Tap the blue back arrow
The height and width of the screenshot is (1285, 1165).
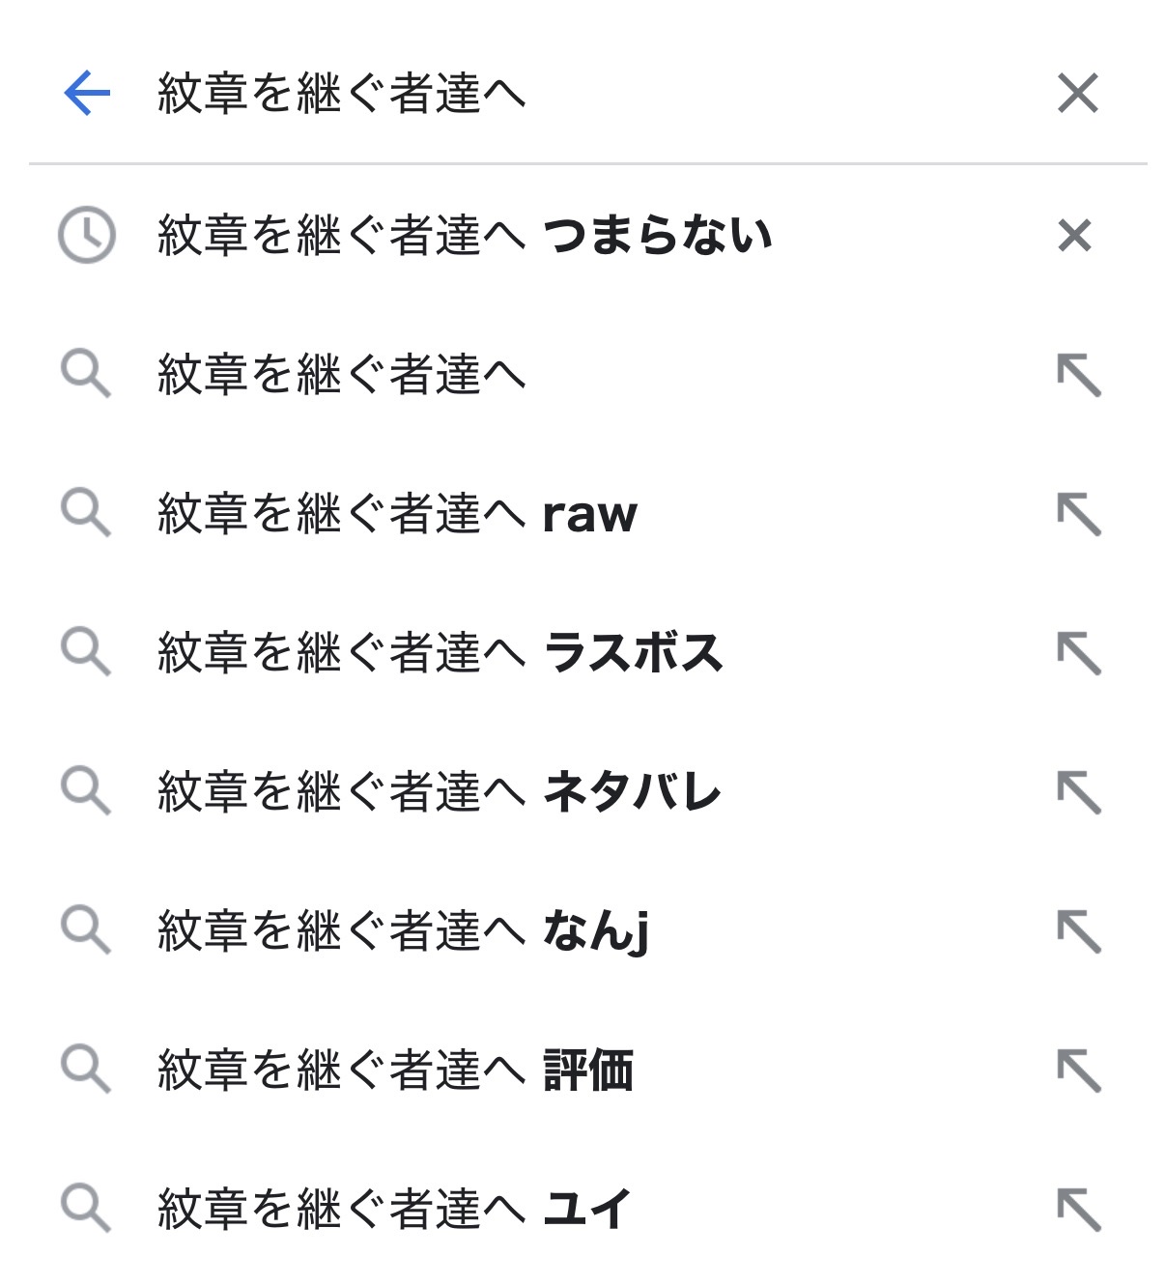point(87,94)
